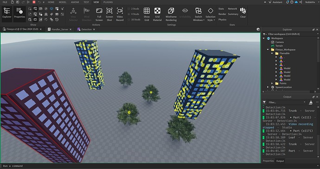320x169 pixels.
Task: Select Terrain in Explorer
Action: [x=279, y=46]
